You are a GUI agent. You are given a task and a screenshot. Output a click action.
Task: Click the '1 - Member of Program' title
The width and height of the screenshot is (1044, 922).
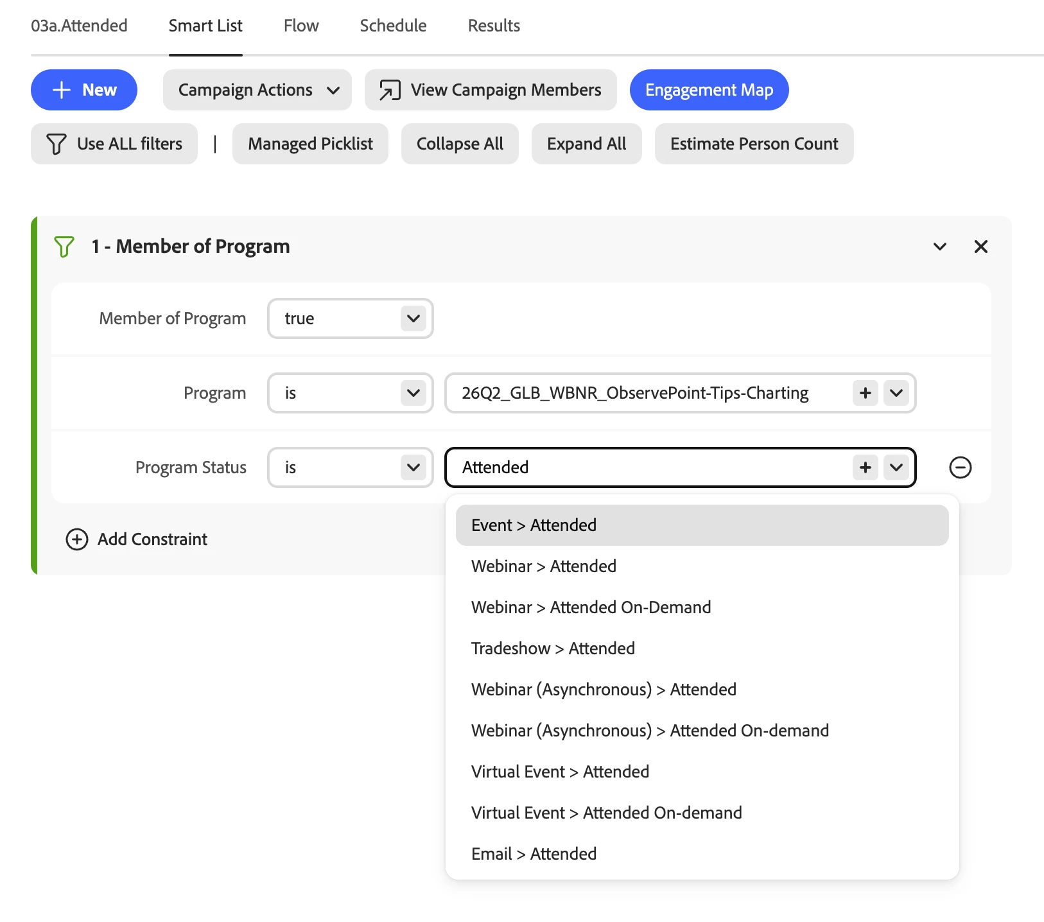[191, 247]
